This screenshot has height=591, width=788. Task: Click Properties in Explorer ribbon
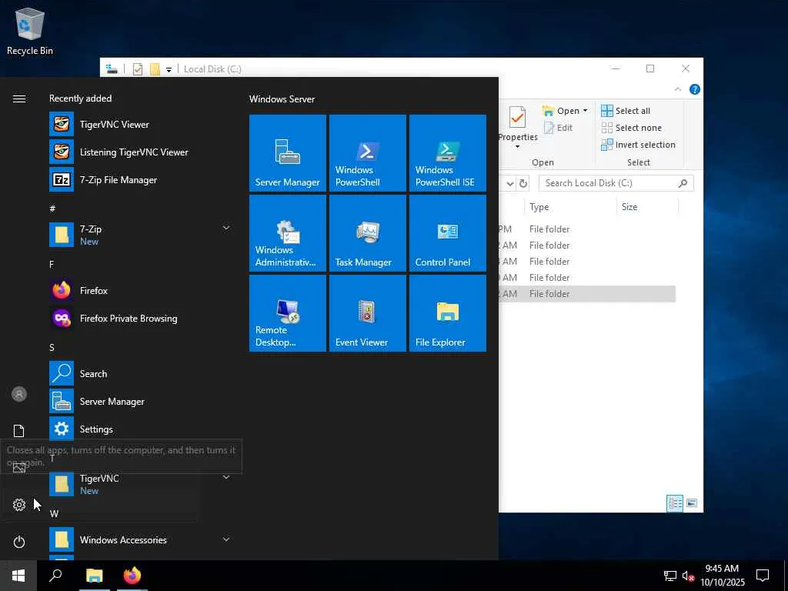[x=517, y=122]
